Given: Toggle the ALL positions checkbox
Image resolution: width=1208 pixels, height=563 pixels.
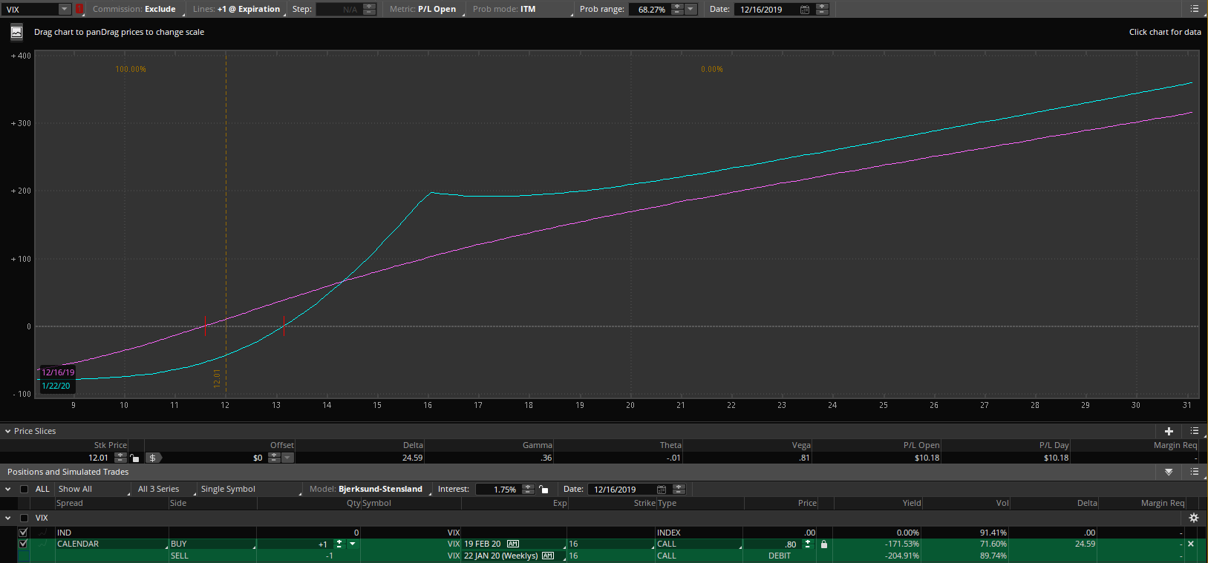Looking at the screenshot, I should 25,490.
